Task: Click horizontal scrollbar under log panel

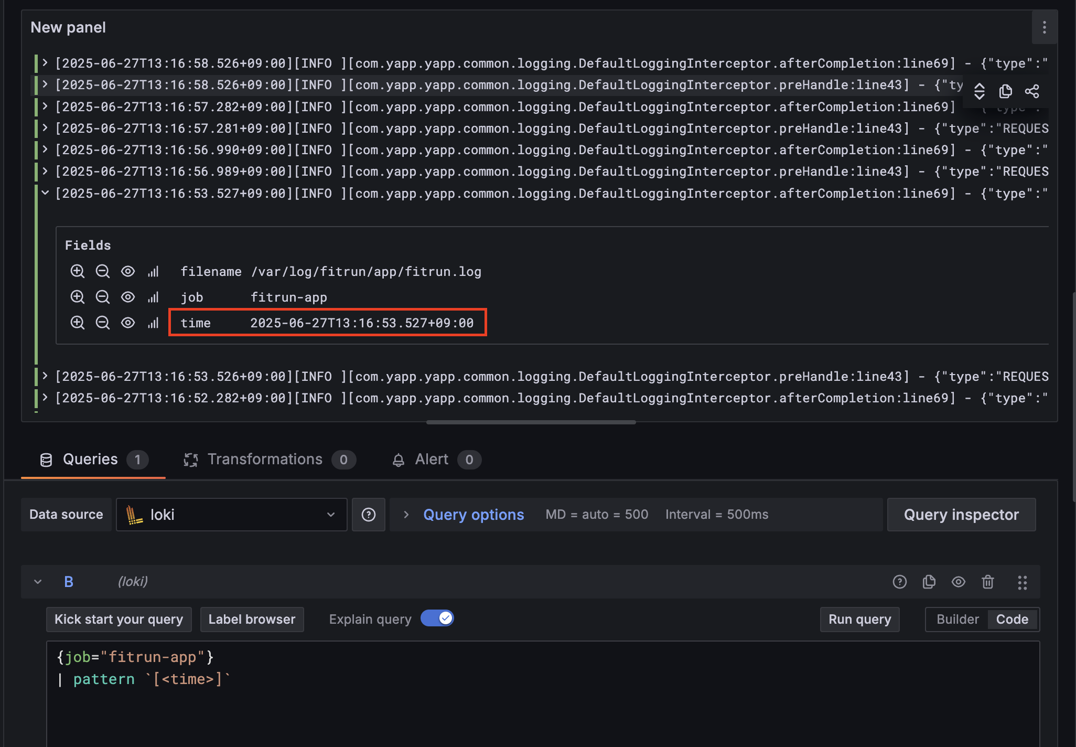Action: coord(531,422)
